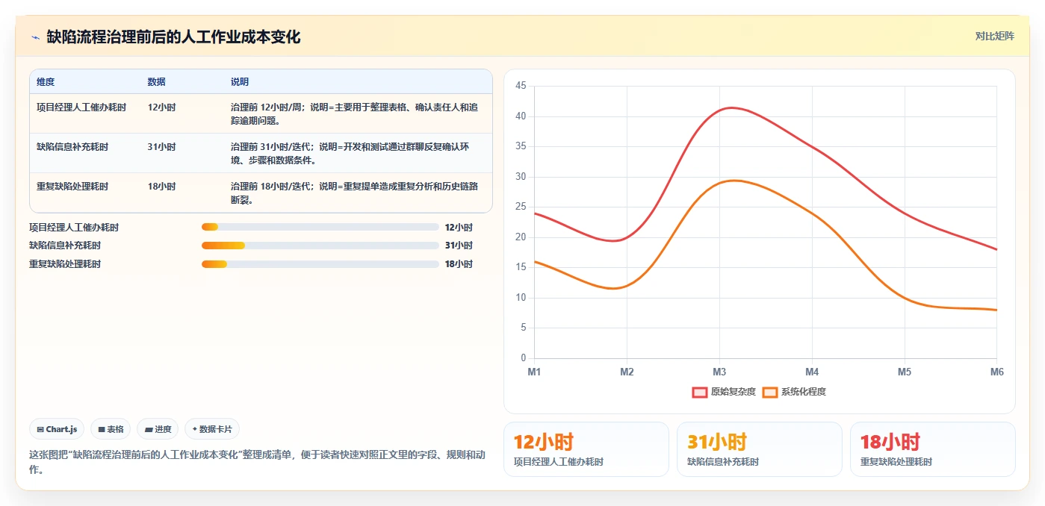Click the 重复缺陷处理耗时 progress bar
The image size is (1045, 506).
pos(320,264)
